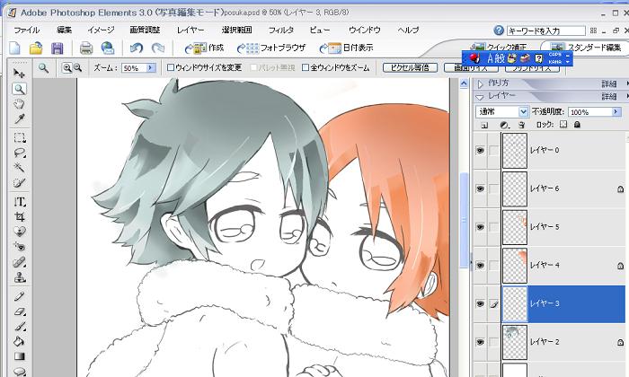The width and height of the screenshot is (629, 377).
Task: Click the 作成 button
Action: [205, 48]
